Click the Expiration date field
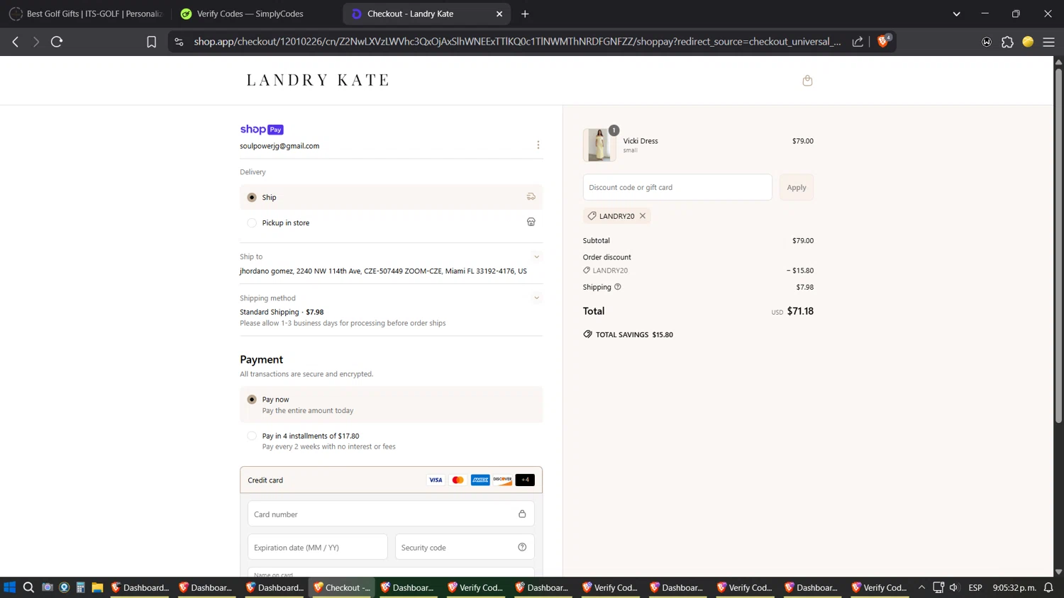1064x598 pixels. [x=317, y=547]
